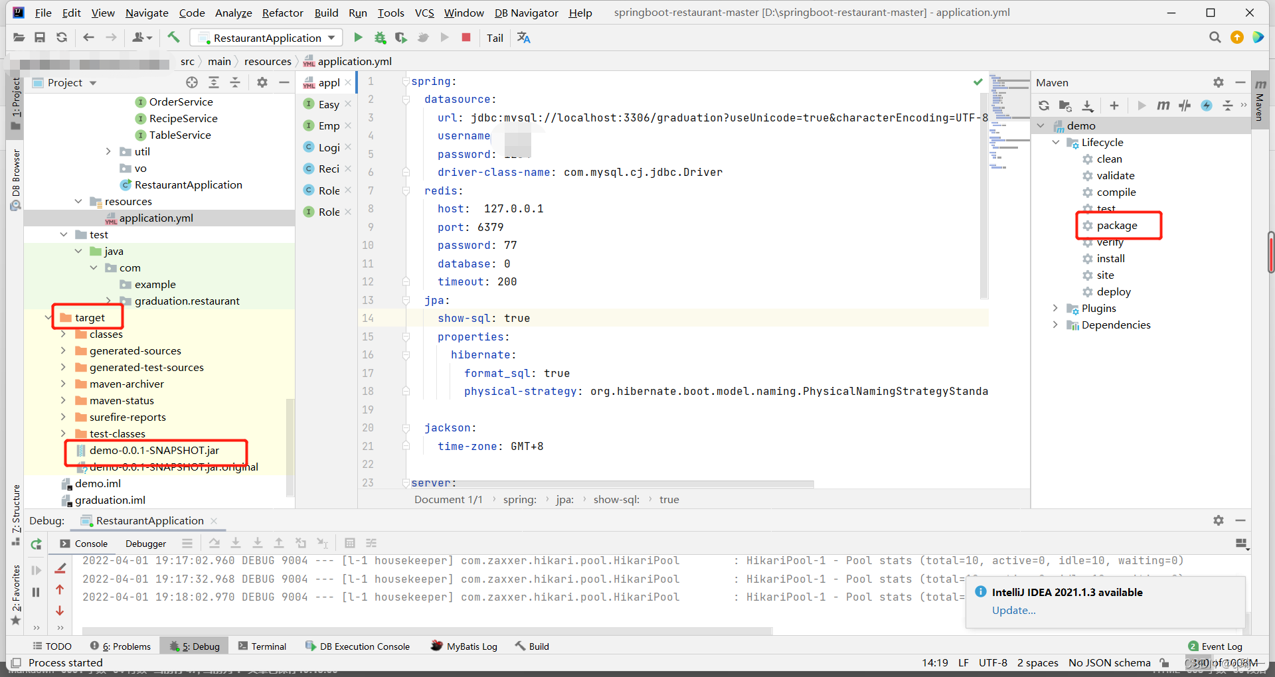Pause the program in the Debug panel
1275x677 pixels.
[37, 592]
